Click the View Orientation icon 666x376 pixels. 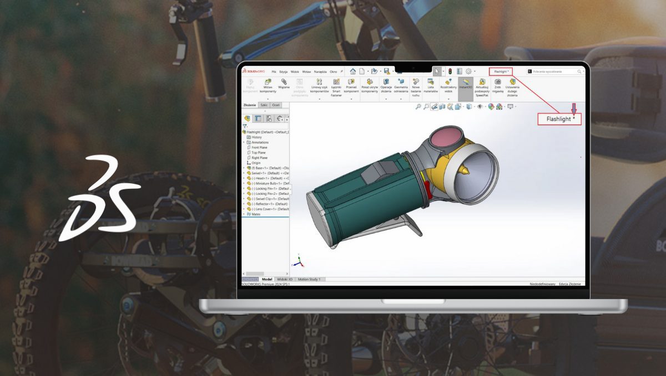coord(458,106)
